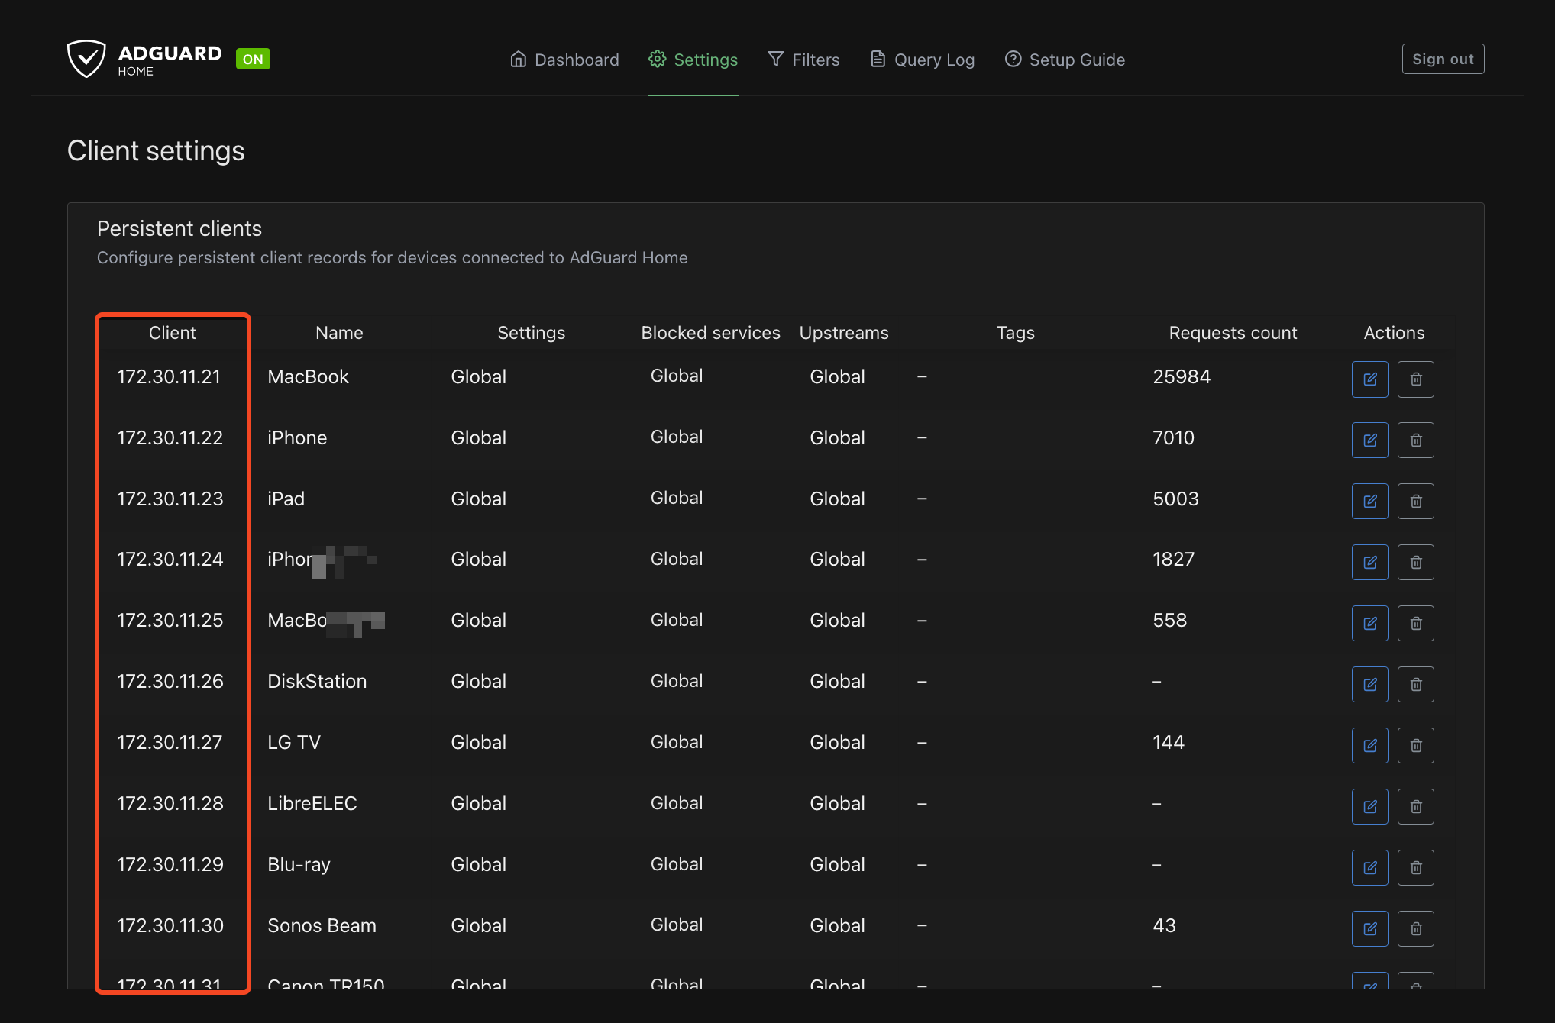Open the Filters menu

coord(803,60)
